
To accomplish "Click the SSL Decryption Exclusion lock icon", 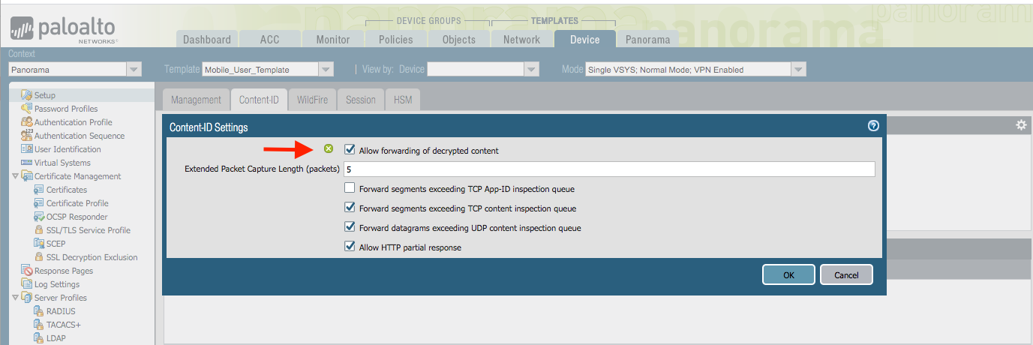I will coord(39,257).
